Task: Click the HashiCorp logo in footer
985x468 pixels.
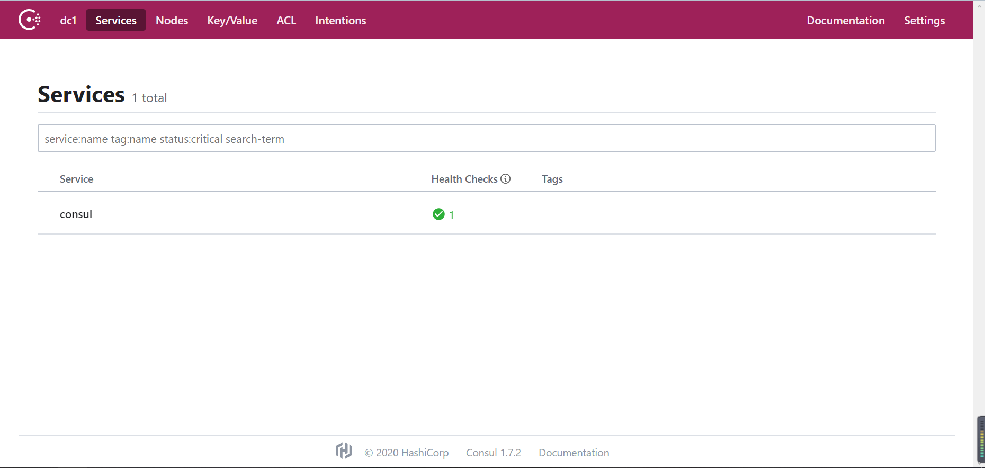Action: point(344,451)
